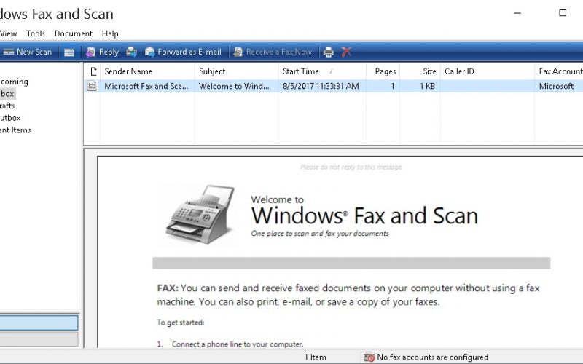Forward the fax as E-mail

coord(183,52)
